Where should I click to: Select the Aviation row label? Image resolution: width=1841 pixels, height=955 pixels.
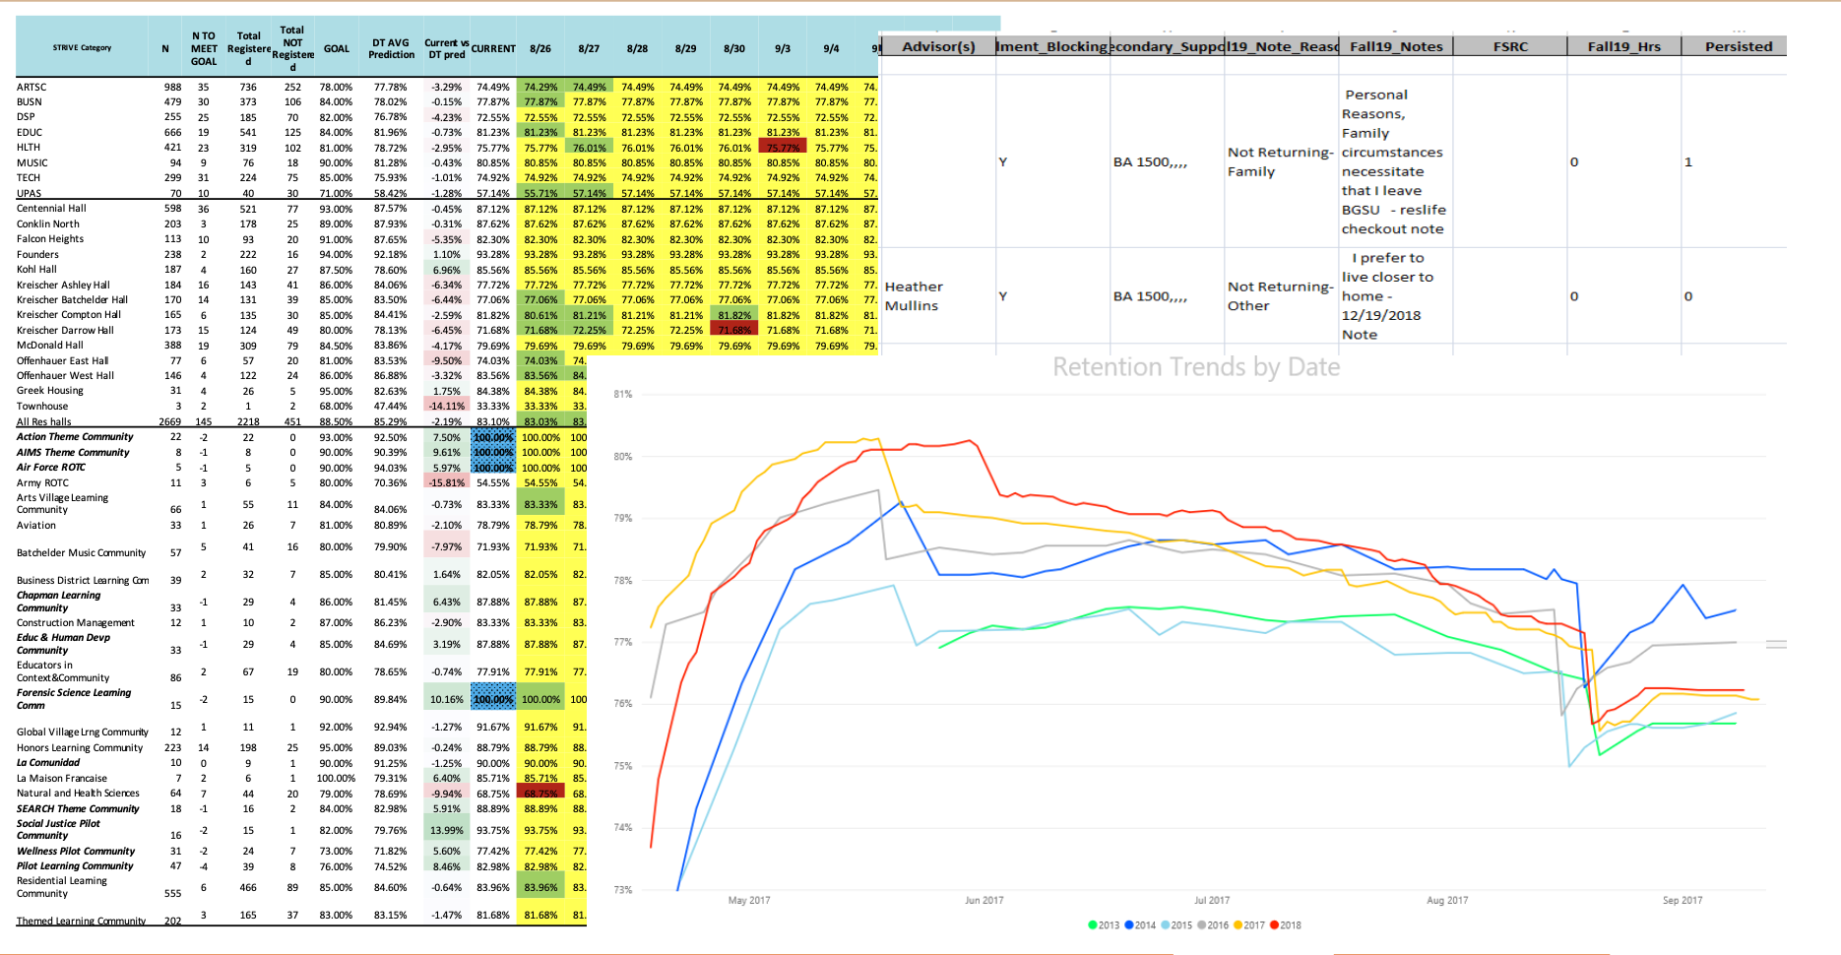pyautogui.click(x=36, y=525)
